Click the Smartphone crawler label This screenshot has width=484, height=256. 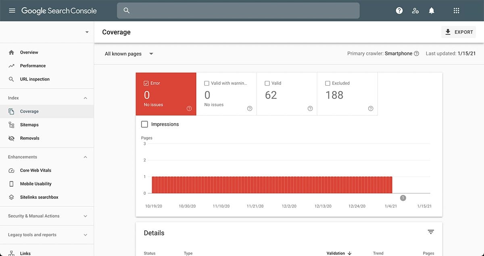tap(398, 54)
